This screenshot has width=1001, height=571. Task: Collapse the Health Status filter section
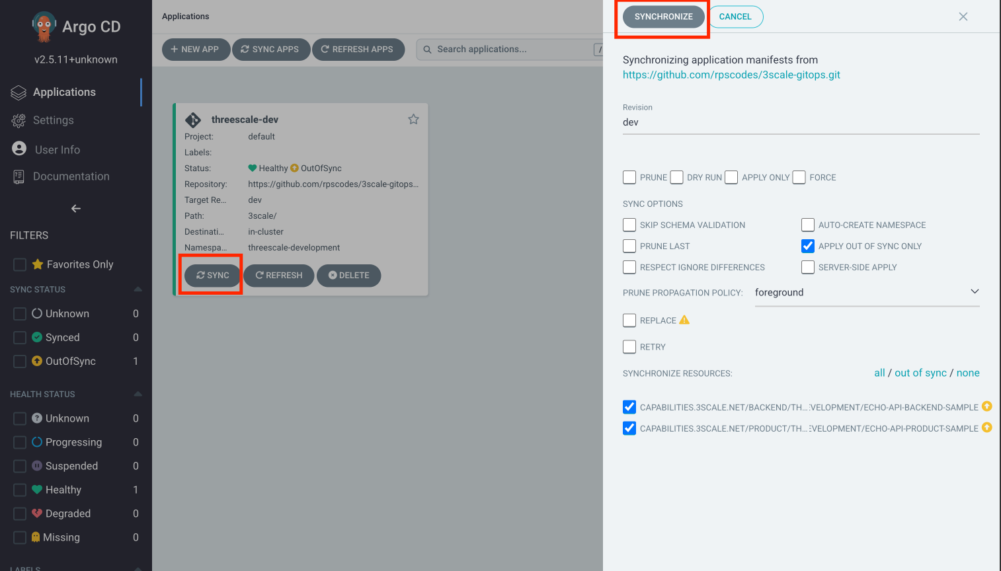pyautogui.click(x=138, y=394)
